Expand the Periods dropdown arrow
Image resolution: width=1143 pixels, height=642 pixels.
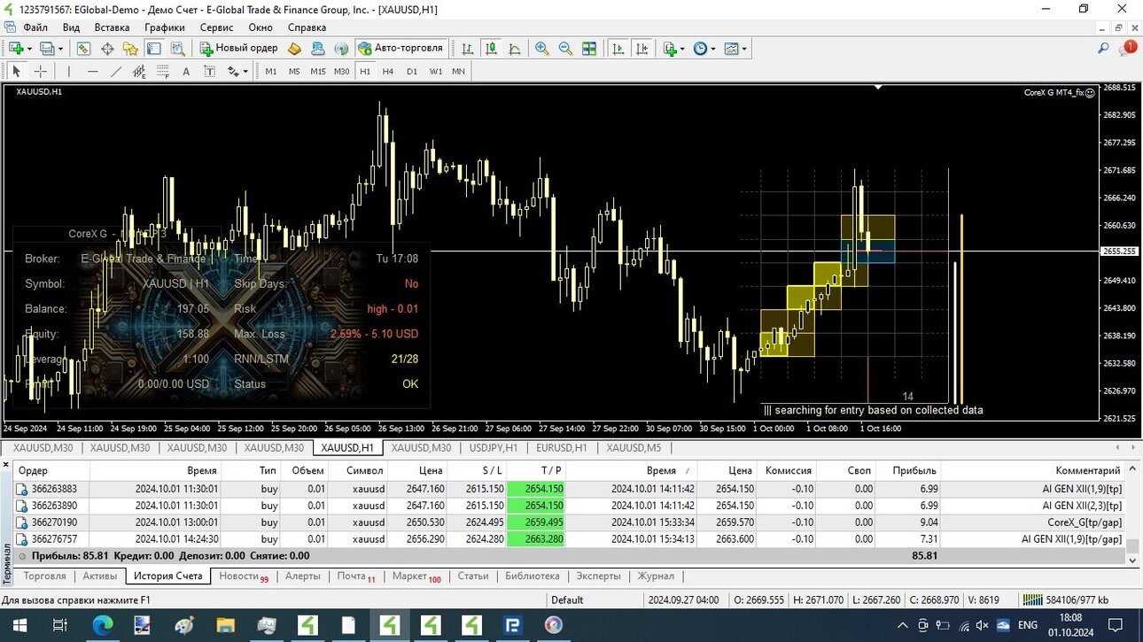point(713,49)
